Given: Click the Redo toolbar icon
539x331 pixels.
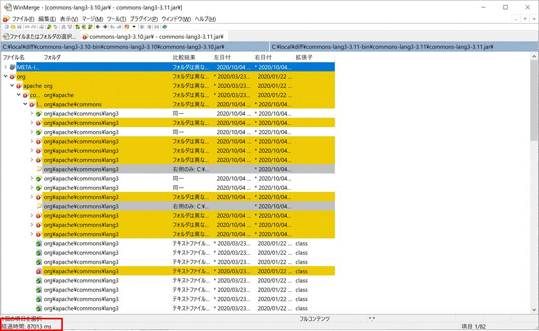Looking at the screenshot, I should coord(33,27).
